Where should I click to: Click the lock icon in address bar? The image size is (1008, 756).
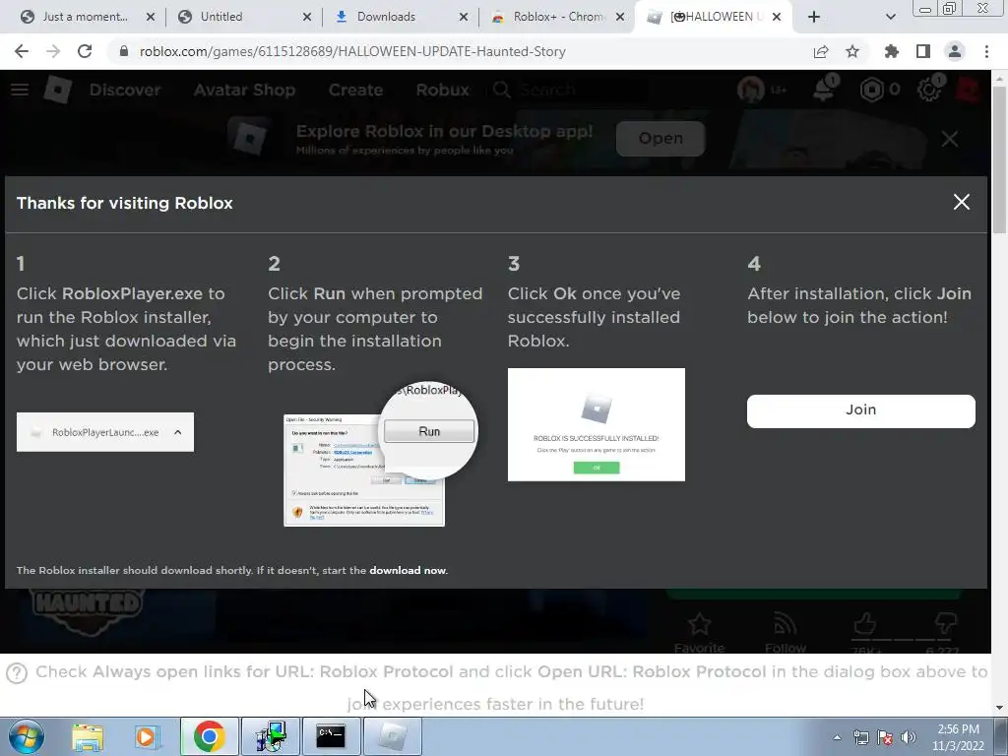pos(124,51)
